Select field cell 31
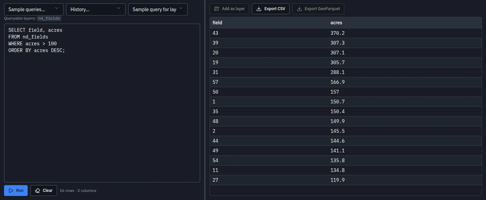 tap(269, 72)
